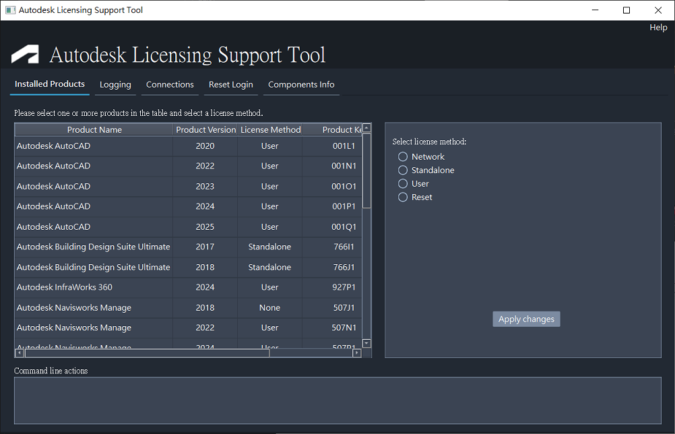Pick the Reset license method option
Image resolution: width=675 pixels, height=434 pixels.
point(402,197)
